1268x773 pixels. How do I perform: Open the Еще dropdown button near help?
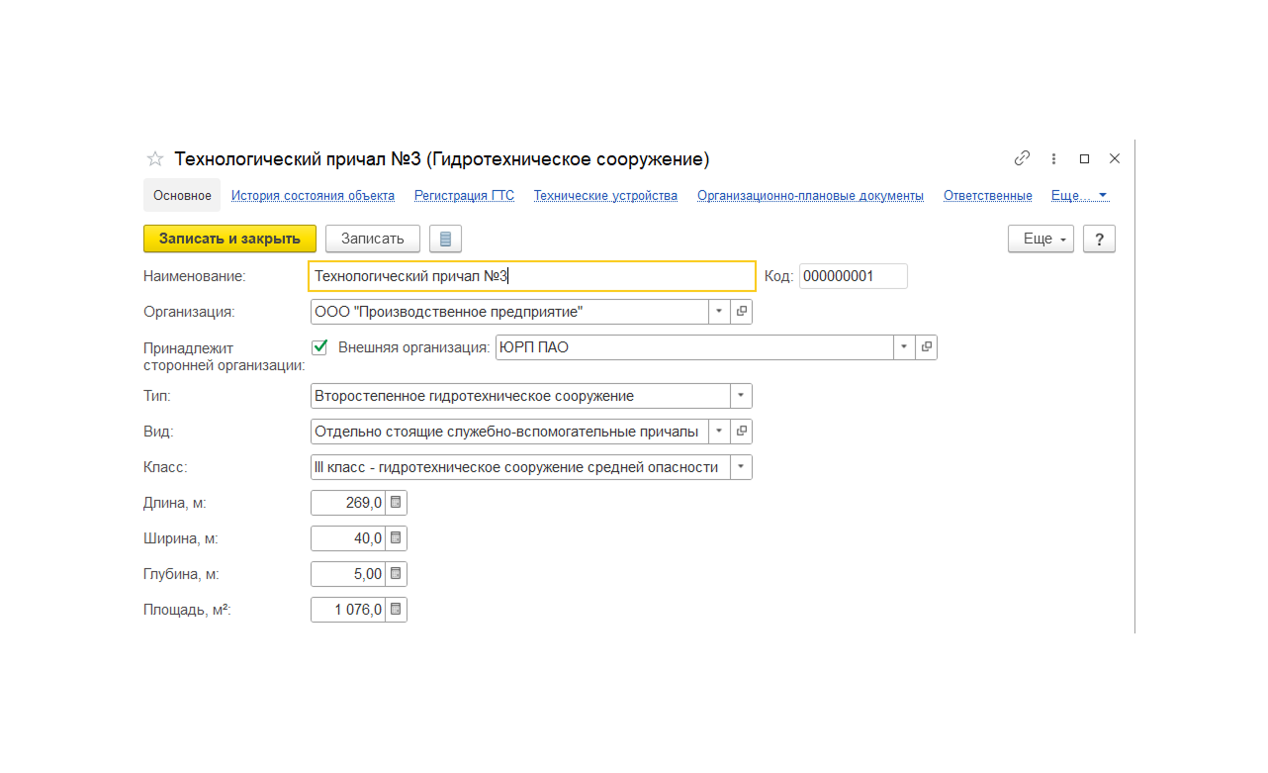coord(1041,239)
